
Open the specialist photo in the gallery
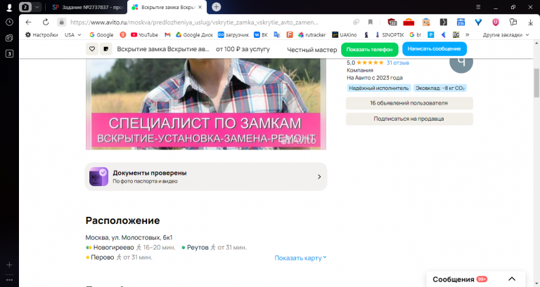[206, 104]
